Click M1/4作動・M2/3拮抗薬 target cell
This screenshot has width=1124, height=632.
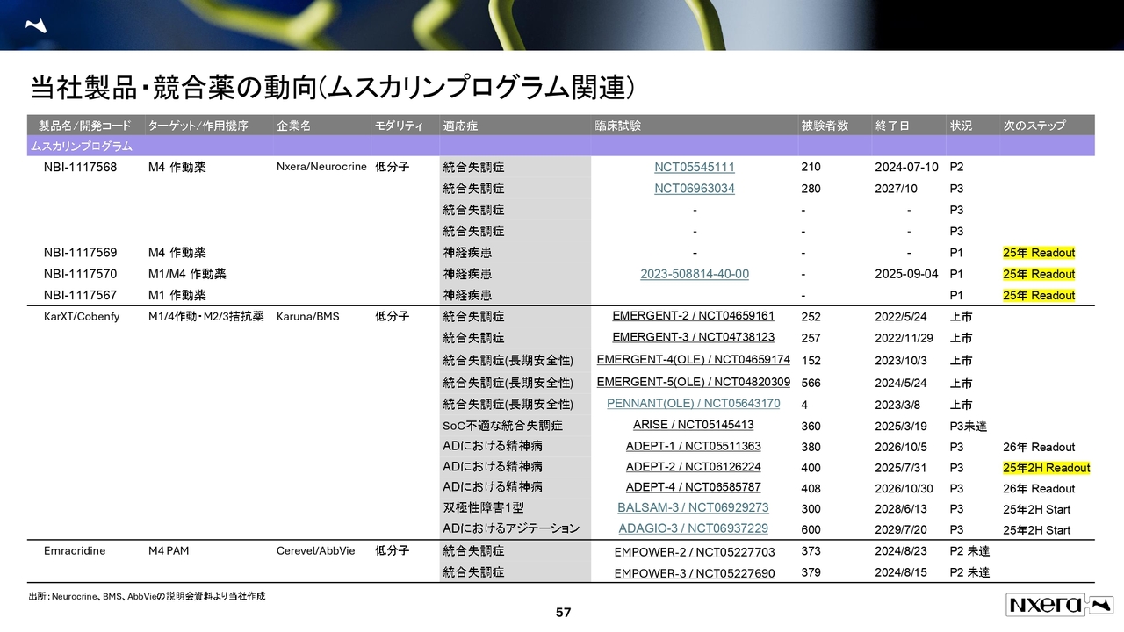click(x=205, y=316)
